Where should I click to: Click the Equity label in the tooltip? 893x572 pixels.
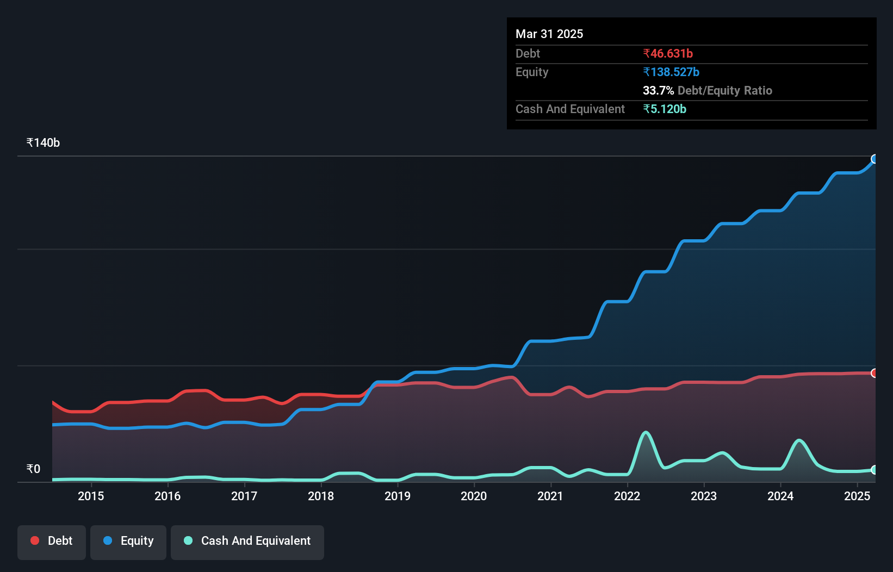pos(531,72)
